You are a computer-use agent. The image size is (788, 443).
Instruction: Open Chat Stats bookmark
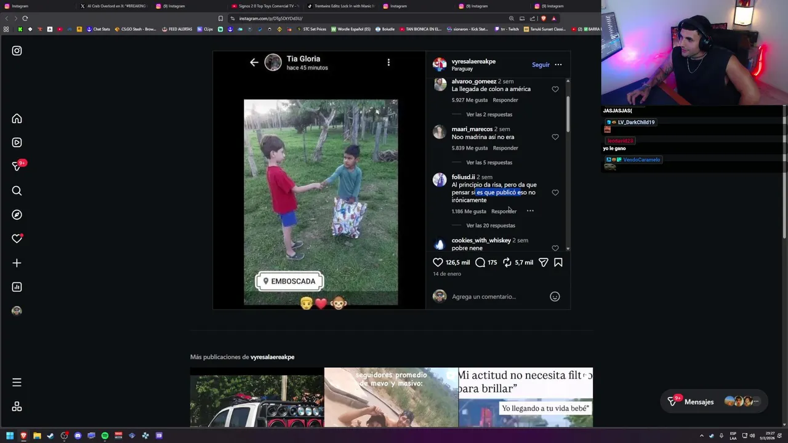point(98,29)
